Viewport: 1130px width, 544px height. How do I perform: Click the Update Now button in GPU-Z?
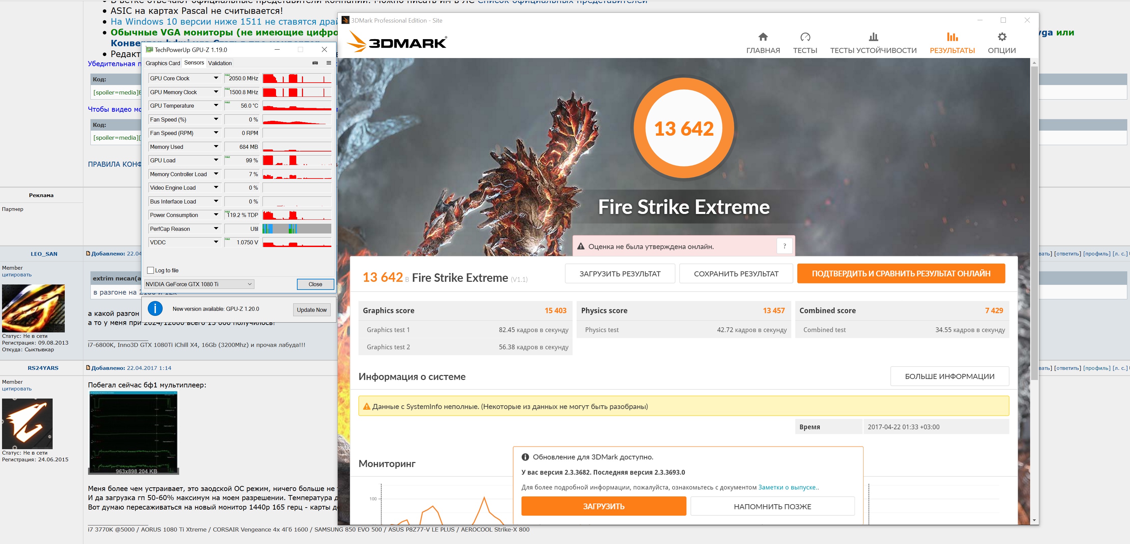(311, 310)
